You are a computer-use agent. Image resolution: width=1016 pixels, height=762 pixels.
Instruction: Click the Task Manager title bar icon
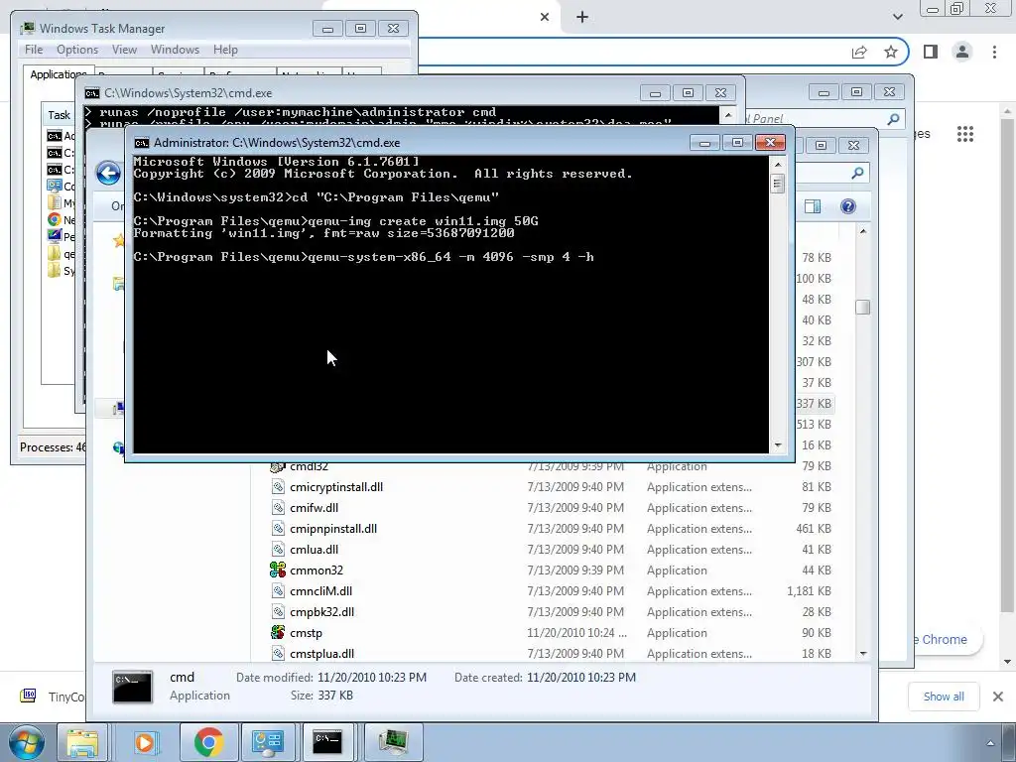point(28,28)
